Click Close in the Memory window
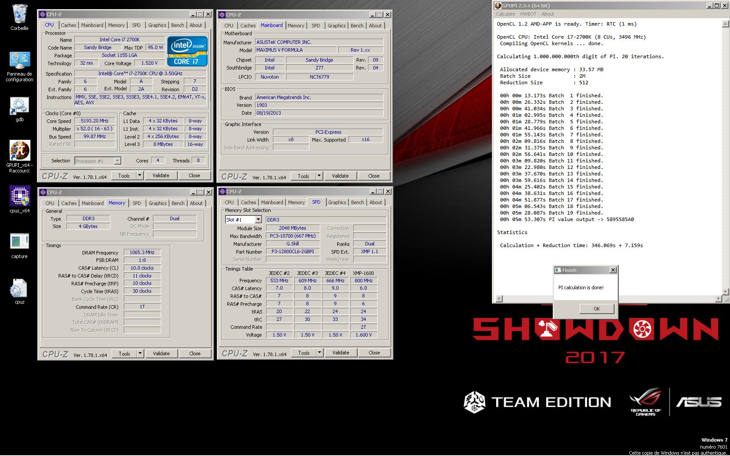Screen dimensions: 730x456 [195, 354]
